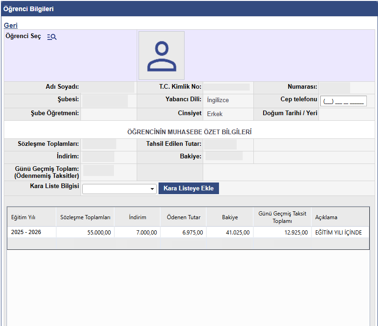Click the Bakiye column header in table
Image resolution: width=378 pixels, height=326 pixels.
[230, 217]
